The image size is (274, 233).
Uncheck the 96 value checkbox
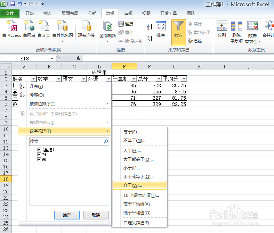click(x=39, y=159)
